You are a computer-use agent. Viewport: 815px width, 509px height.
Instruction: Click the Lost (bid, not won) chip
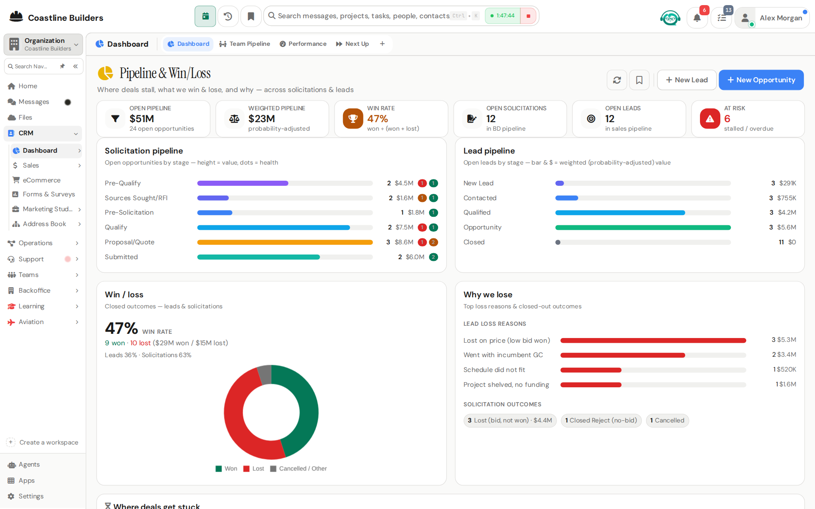click(x=510, y=420)
